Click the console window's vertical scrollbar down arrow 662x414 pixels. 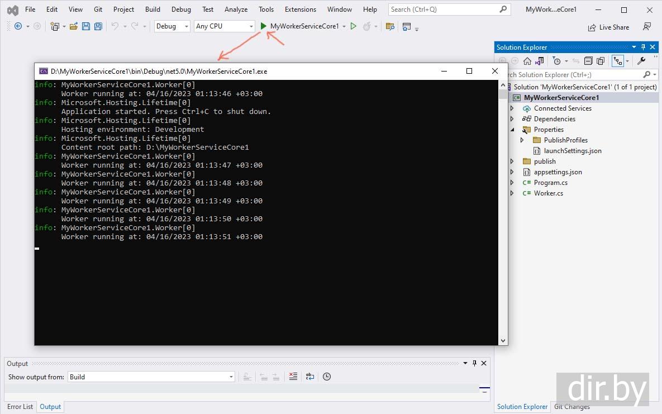(503, 340)
